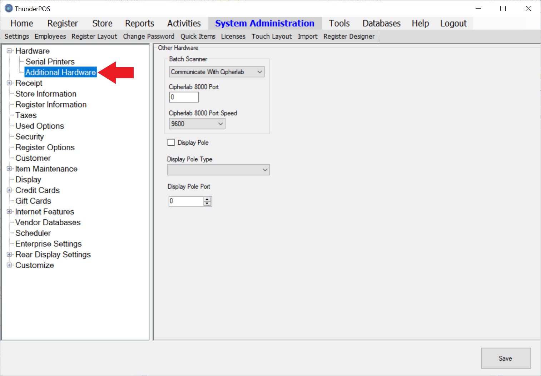Select Serial Printers in the tree

[50, 62]
